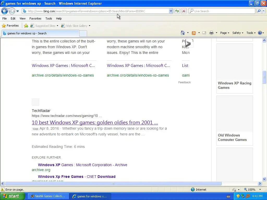Click the 100% zoom level button
Viewport: 267px width, 200px height.
point(250,190)
